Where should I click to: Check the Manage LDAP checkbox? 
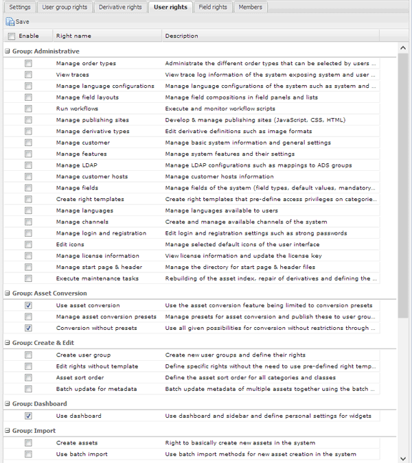tap(28, 165)
